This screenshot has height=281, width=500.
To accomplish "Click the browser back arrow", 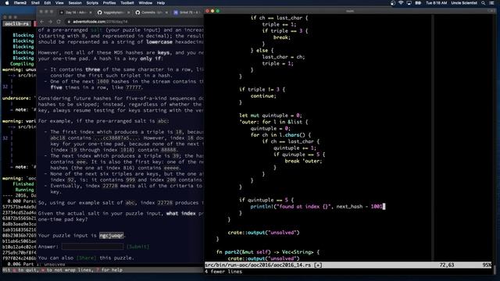I will pos(42,22).
